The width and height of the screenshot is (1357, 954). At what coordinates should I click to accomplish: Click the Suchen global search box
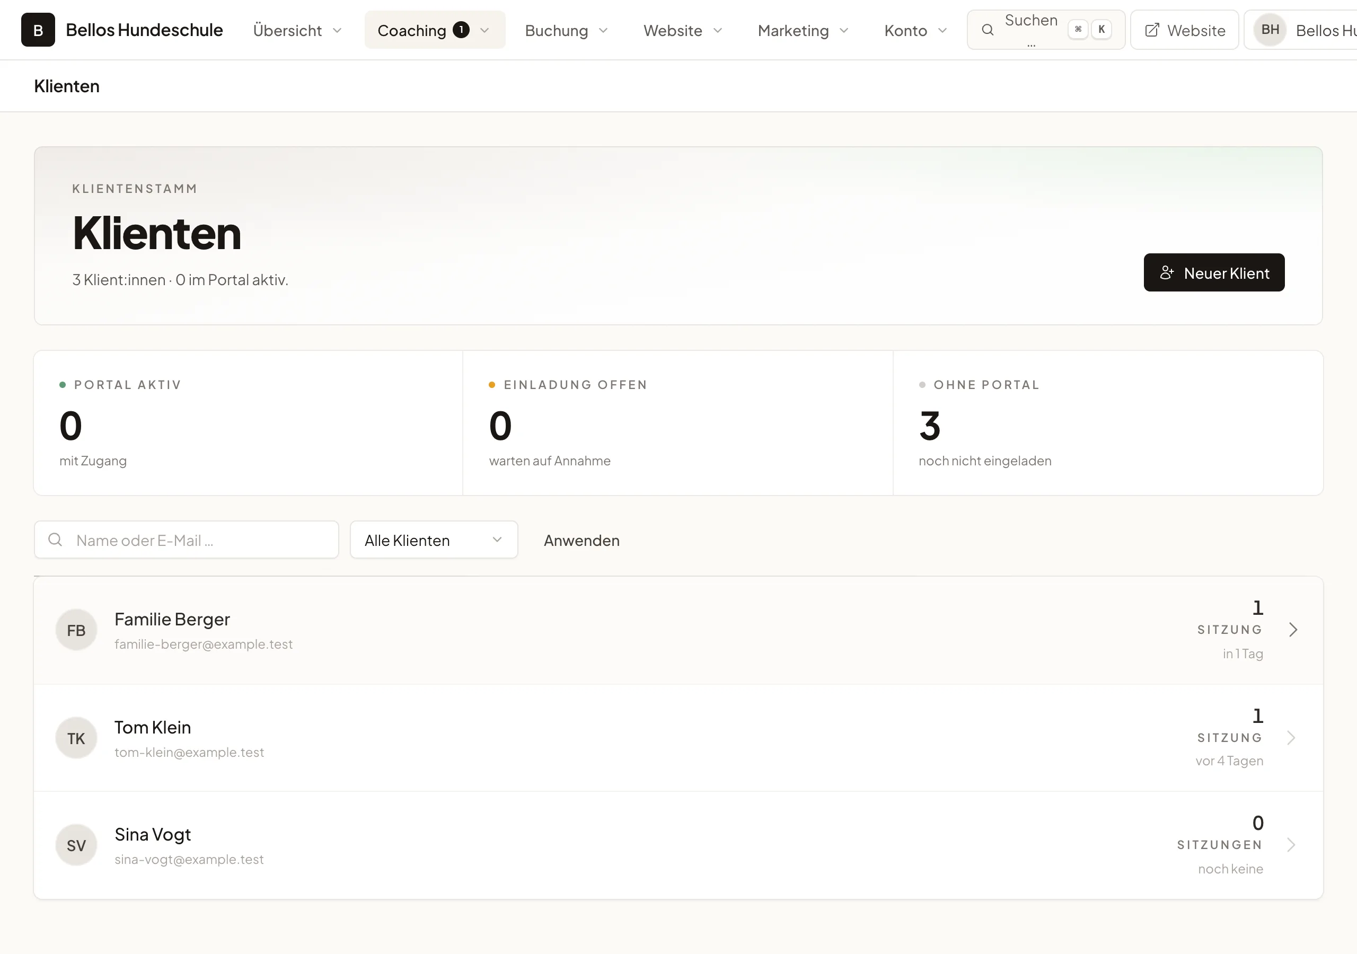[x=1046, y=30]
